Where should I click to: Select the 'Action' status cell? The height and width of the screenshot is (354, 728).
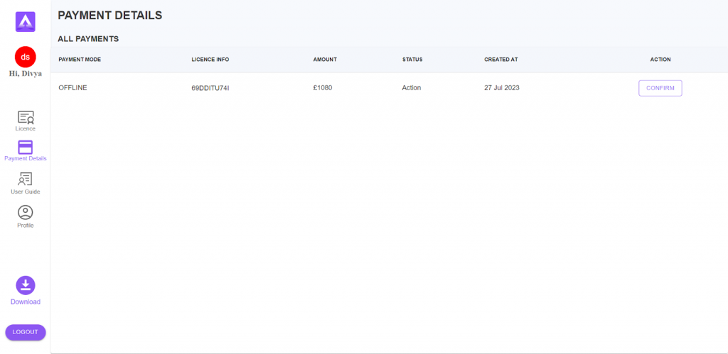click(412, 87)
